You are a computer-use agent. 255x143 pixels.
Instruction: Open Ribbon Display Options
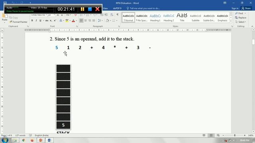225,3
